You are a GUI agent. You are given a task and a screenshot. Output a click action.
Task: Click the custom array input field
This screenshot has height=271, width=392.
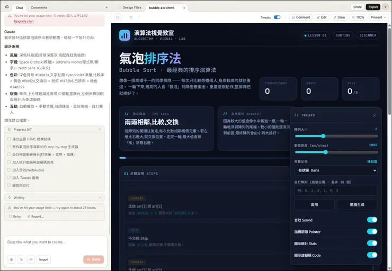click(x=336, y=191)
